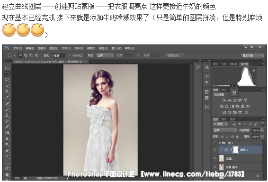Screen dimensions: 268x182
Task: Add a Channel Mixer adjustment
Action: [243, 106]
